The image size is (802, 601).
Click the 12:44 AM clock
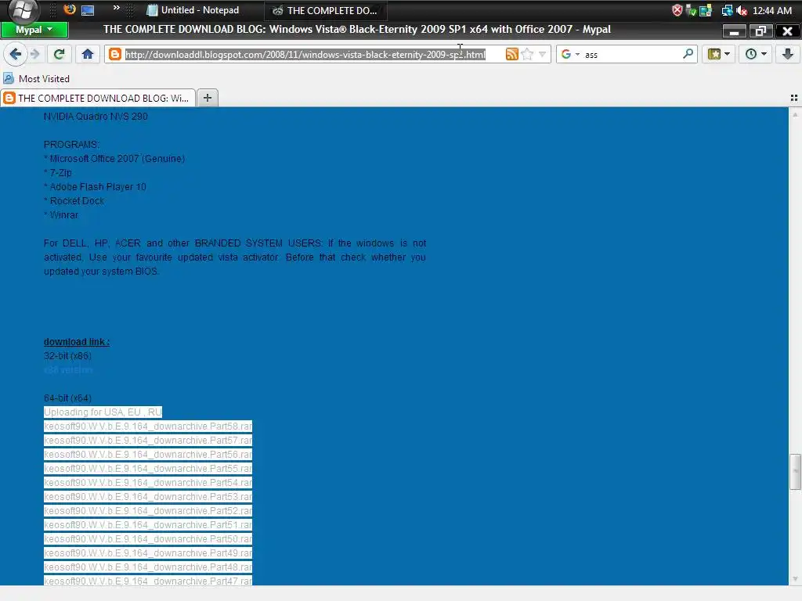click(771, 10)
